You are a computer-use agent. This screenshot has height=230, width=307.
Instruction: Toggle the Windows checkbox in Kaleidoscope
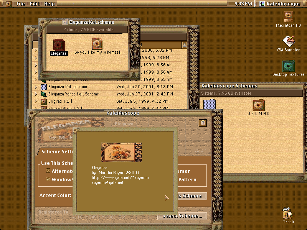(48, 179)
